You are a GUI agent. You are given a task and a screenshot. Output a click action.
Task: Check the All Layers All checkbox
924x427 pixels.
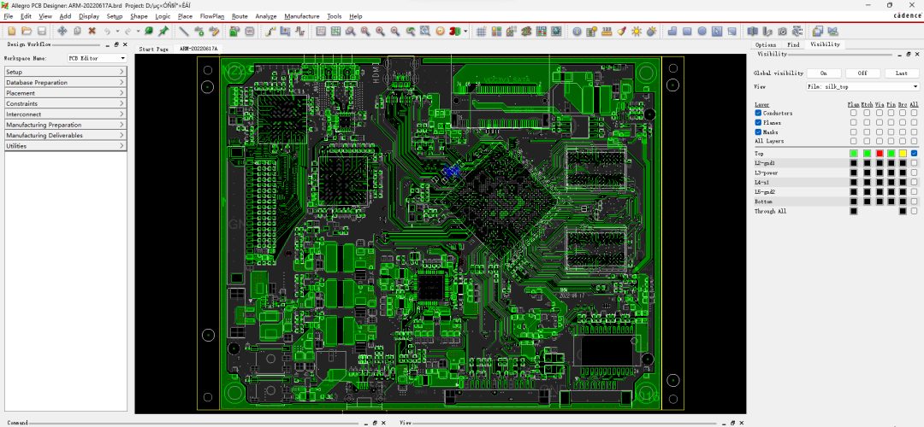[x=914, y=141]
